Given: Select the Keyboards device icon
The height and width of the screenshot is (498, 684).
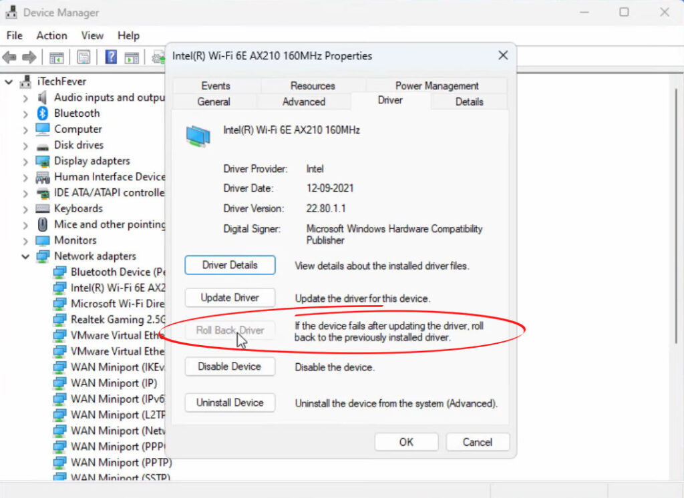Looking at the screenshot, I should (x=41, y=208).
